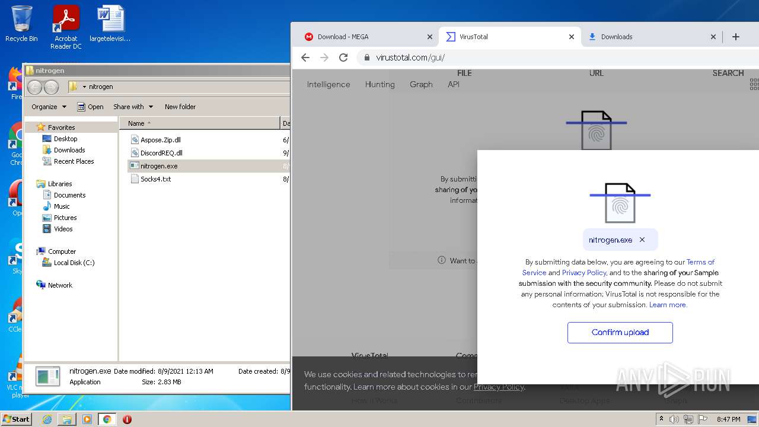Viewport: 759px width, 427px height.
Task: Open the largetelevisi Word document on desktop
Action: click(x=110, y=24)
